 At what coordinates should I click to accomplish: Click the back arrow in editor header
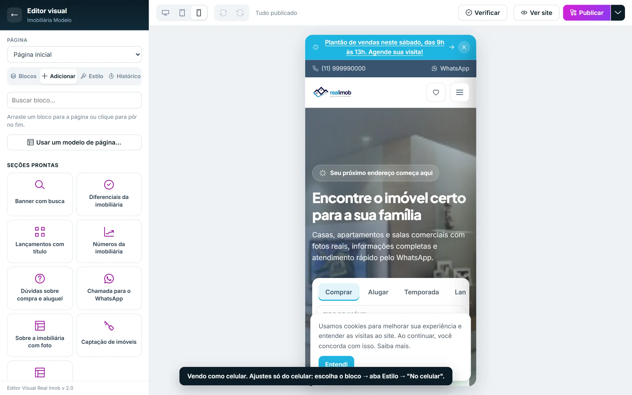click(14, 15)
